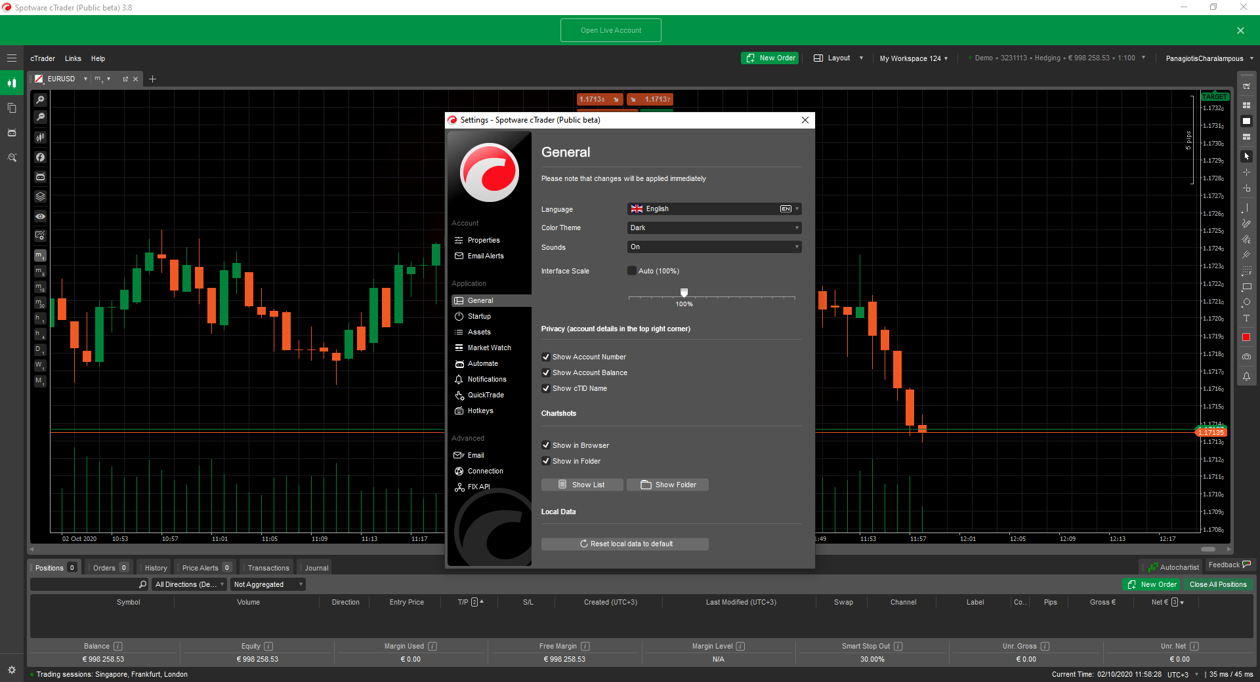Pick the red drawing color swatch
1260x682 pixels.
(1246, 337)
